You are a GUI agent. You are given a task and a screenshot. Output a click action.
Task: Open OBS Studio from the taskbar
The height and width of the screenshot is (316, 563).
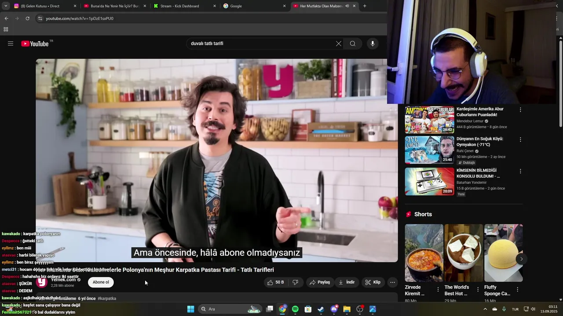click(360, 309)
